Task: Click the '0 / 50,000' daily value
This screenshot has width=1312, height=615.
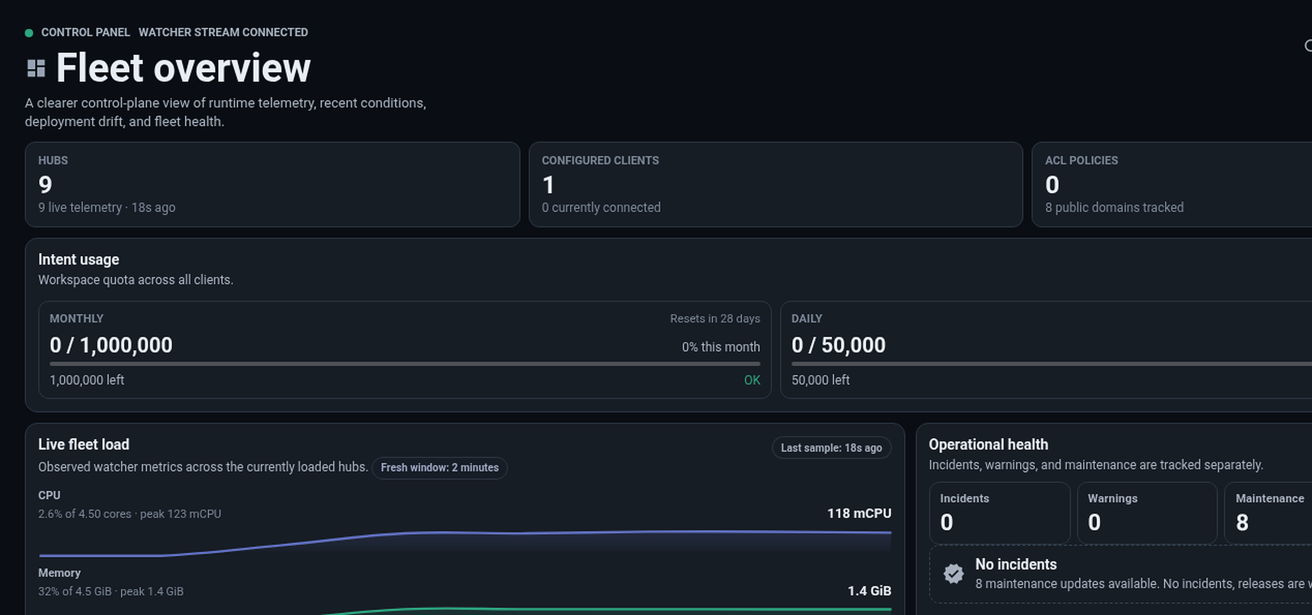Action: tap(838, 345)
